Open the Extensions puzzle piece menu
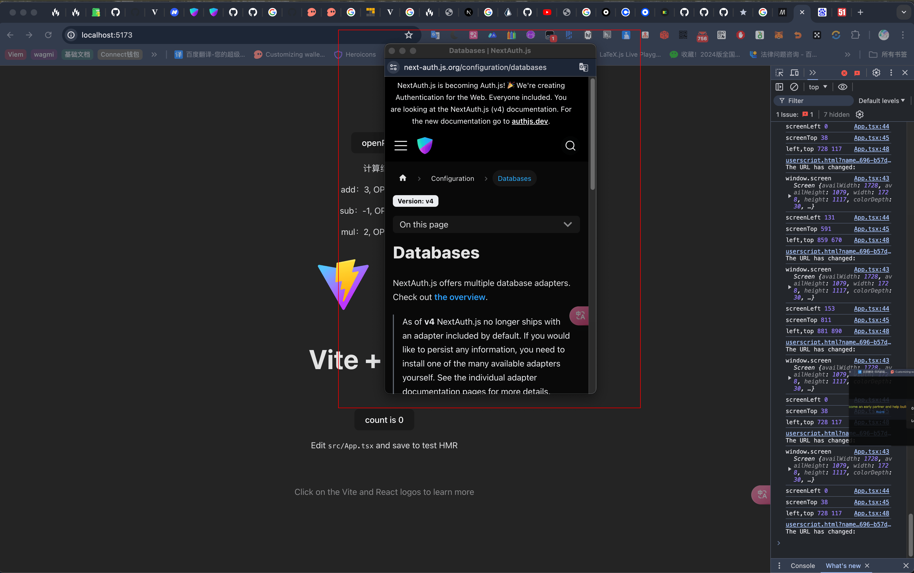 [x=855, y=35]
